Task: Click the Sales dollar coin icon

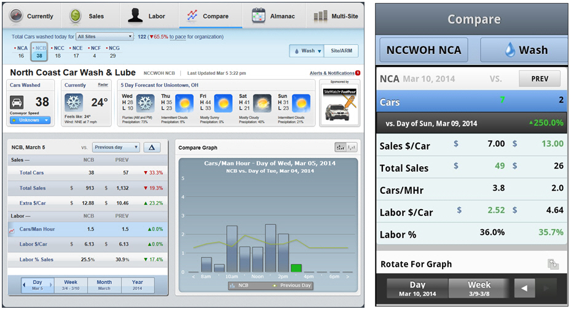Action: pos(76,16)
